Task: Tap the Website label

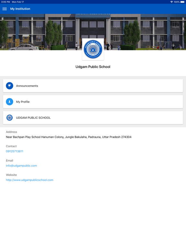Action: (x=11, y=175)
